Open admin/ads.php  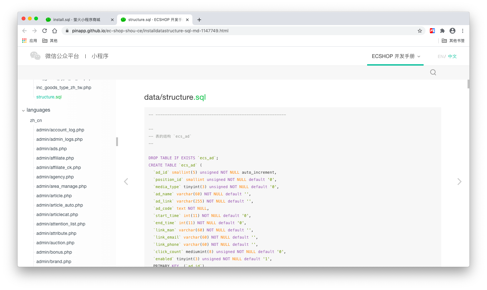click(51, 149)
